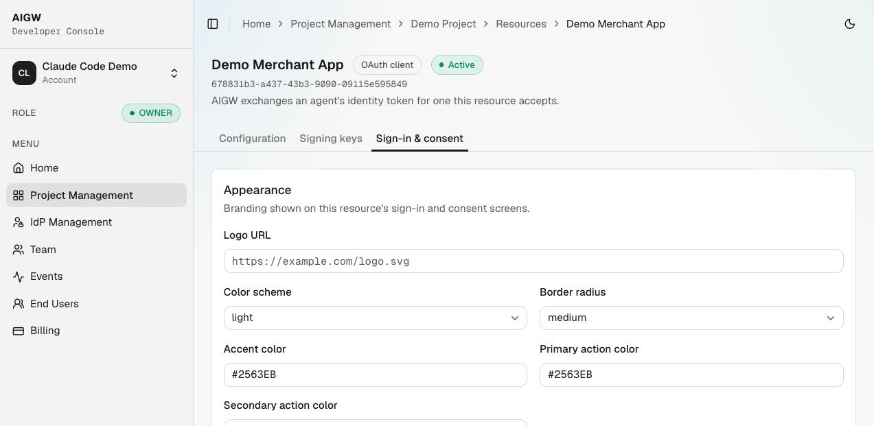Open the Configuration tab
The width and height of the screenshot is (874, 426).
coord(252,139)
